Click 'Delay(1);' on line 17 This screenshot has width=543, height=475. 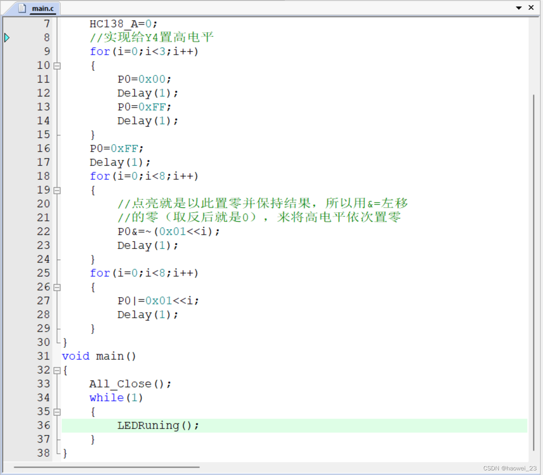coord(120,162)
